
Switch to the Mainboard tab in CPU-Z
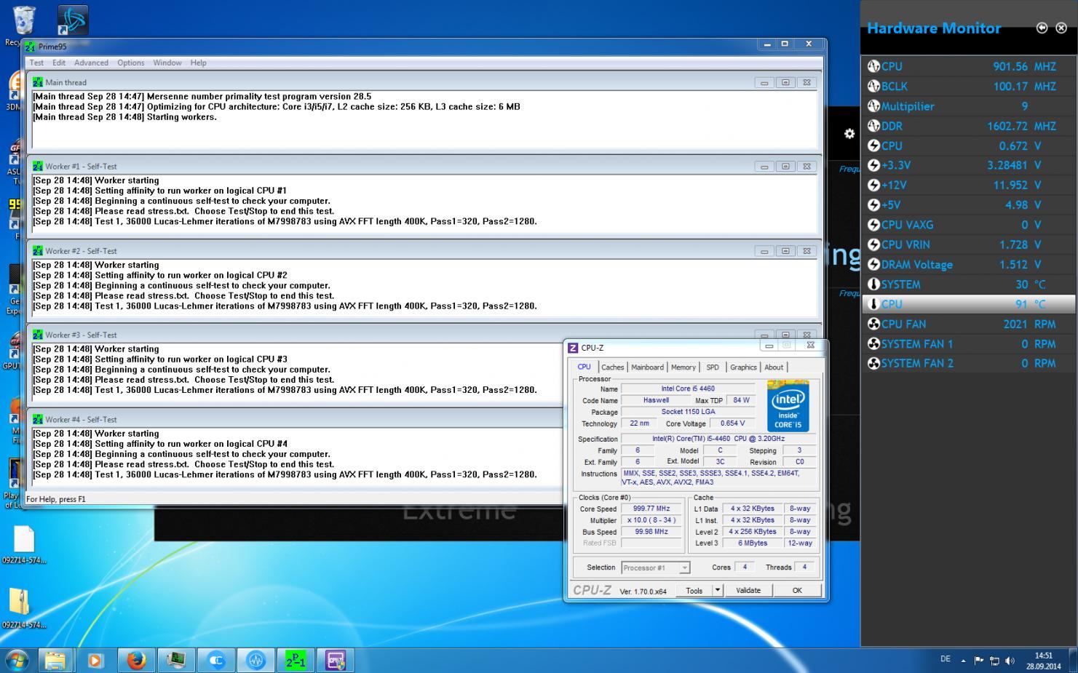coord(647,367)
